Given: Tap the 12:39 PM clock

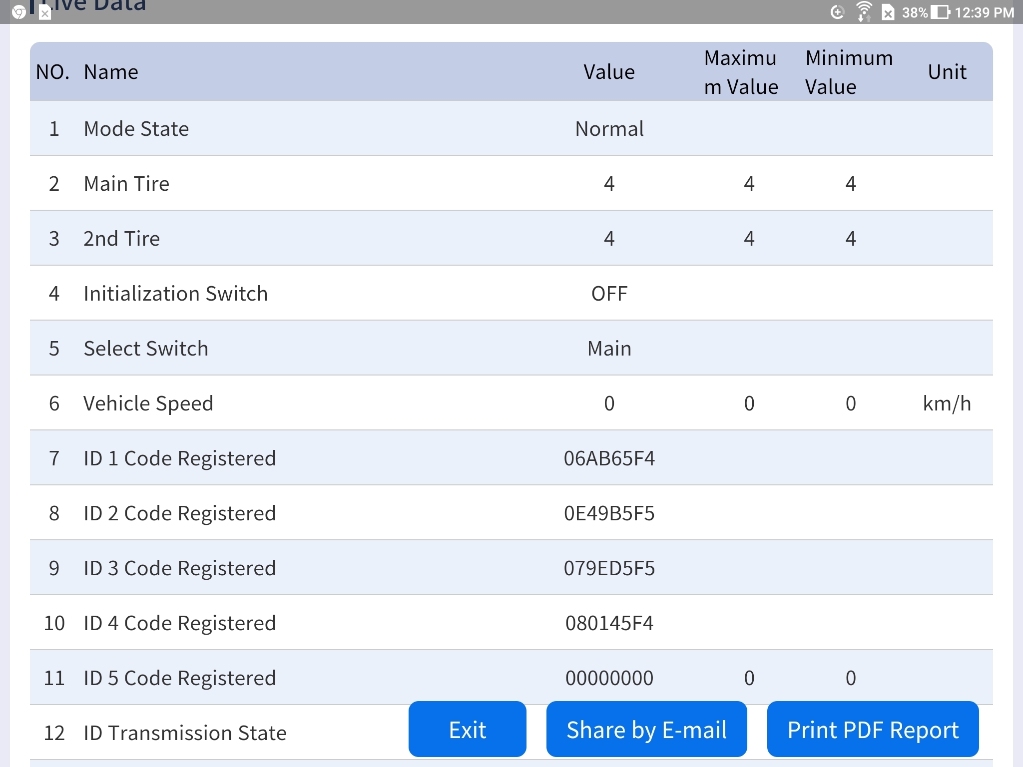Looking at the screenshot, I should 984,12.
